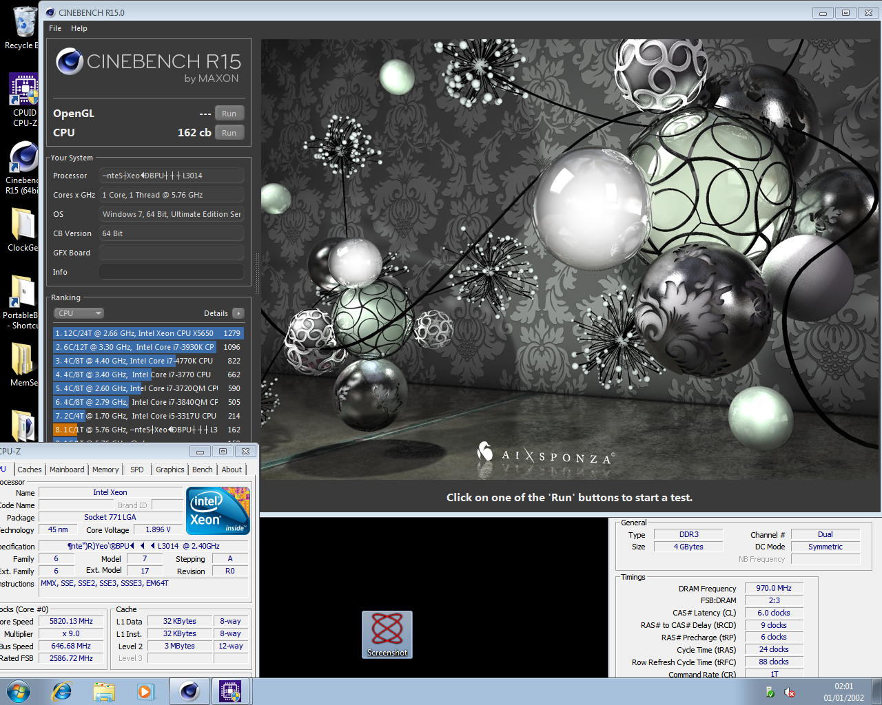Viewport: 882px width, 705px height.
Task: Select ranking entry i7-3840QM 505
Action: coord(148,402)
